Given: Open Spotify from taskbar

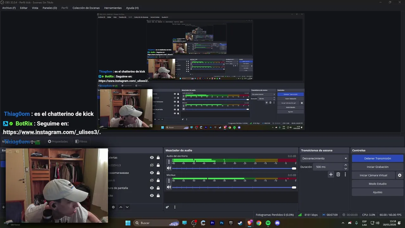Looking at the screenshot, I should [x=268, y=223].
